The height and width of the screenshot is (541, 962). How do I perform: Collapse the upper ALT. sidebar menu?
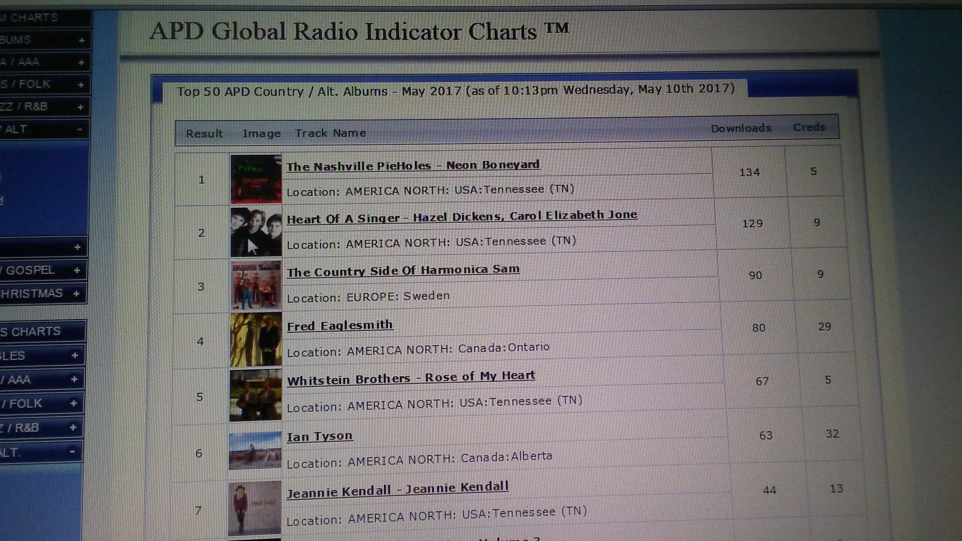80,129
